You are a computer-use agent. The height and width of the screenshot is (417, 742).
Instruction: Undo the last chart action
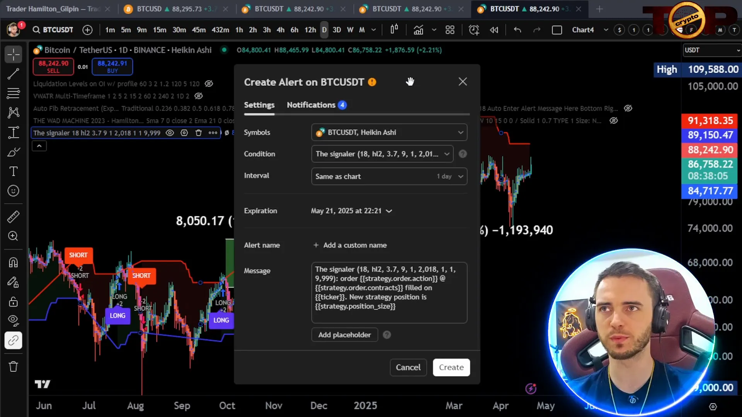pyautogui.click(x=517, y=30)
